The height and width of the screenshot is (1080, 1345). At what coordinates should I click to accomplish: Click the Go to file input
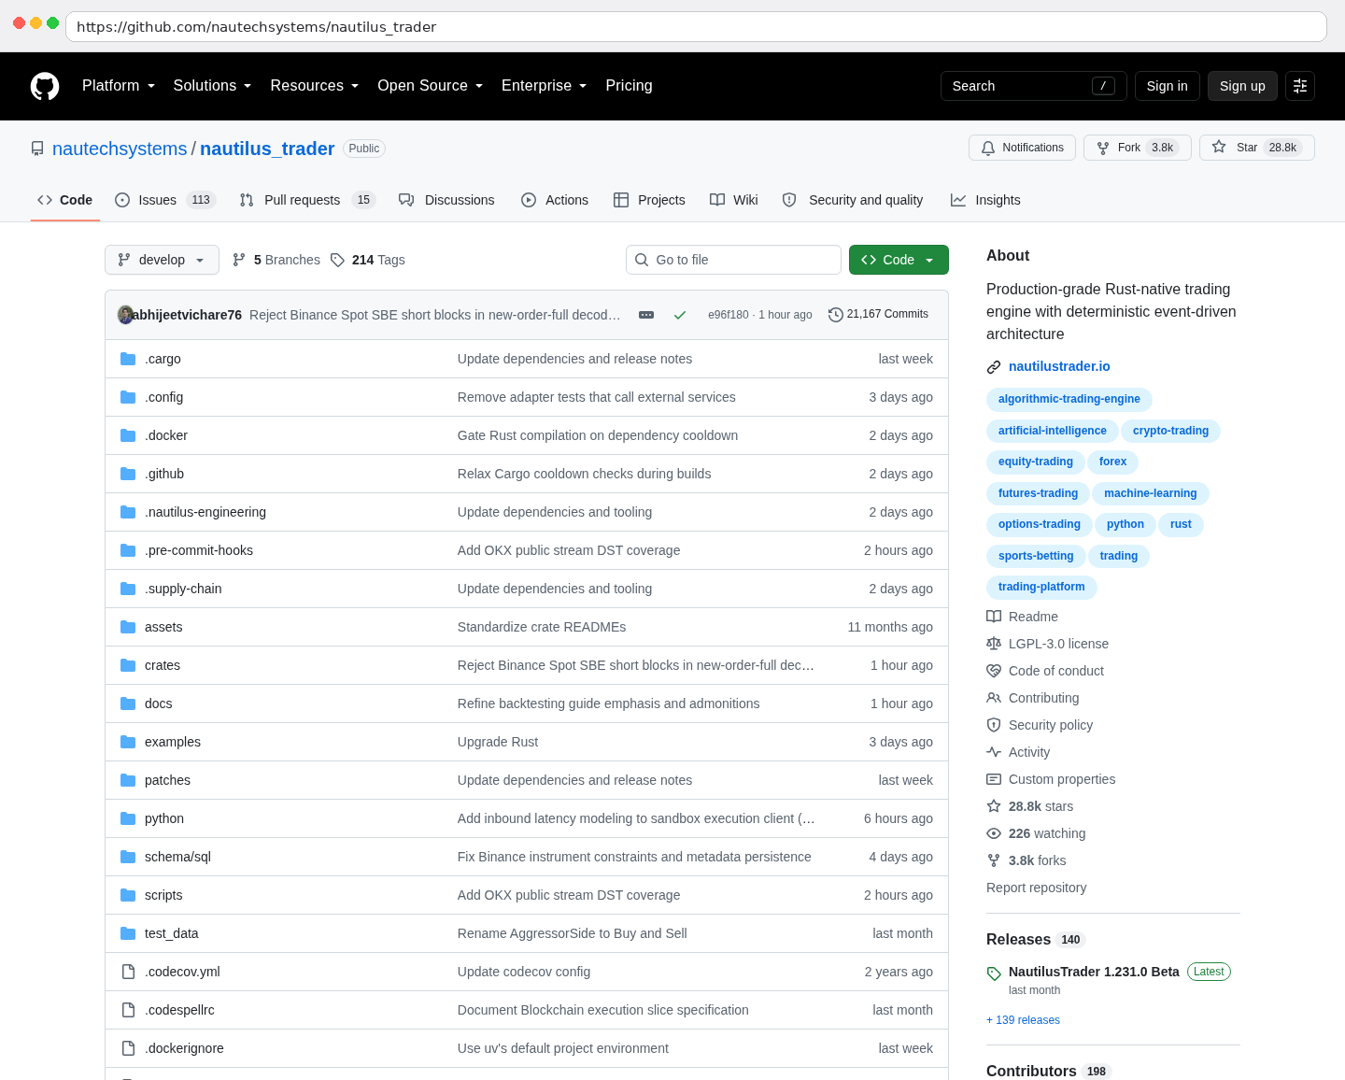[x=733, y=260]
